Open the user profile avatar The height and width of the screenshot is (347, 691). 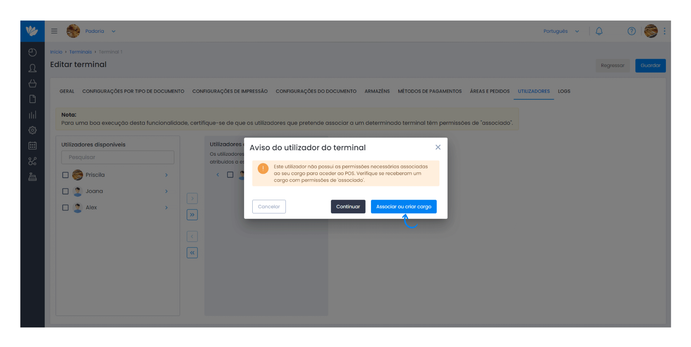tap(651, 31)
